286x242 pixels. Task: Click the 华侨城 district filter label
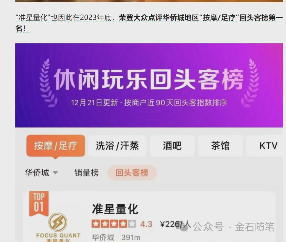[37, 172]
